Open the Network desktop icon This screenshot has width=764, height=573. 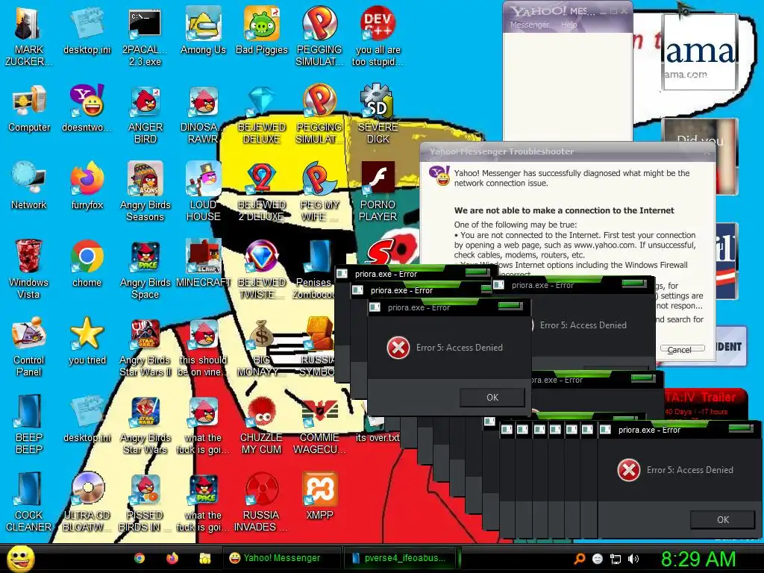pyautogui.click(x=29, y=185)
